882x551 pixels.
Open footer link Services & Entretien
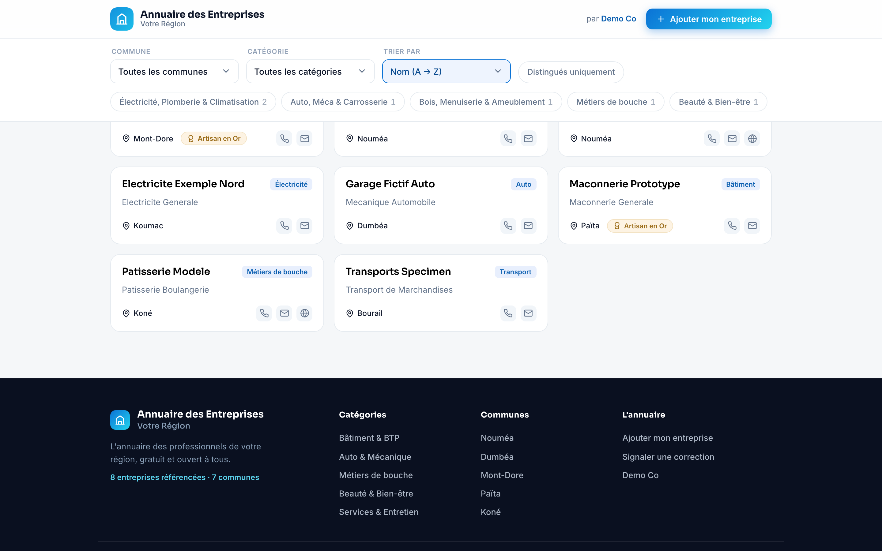click(378, 512)
